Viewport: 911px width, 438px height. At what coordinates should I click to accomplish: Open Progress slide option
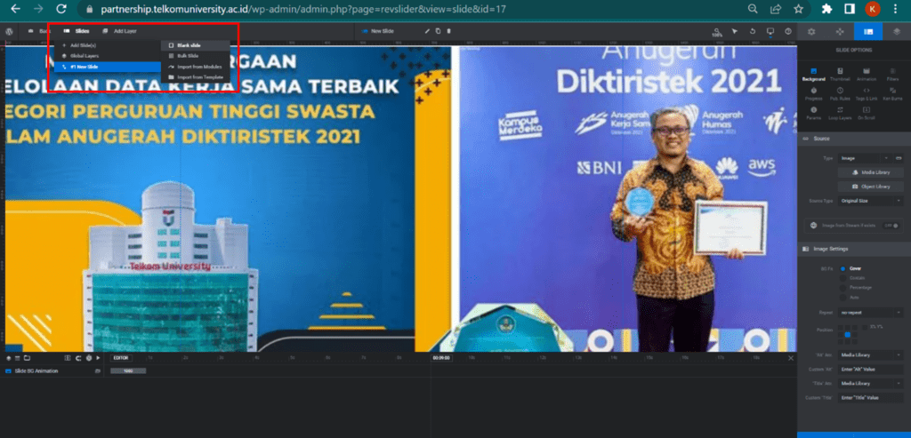pos(813,94)
